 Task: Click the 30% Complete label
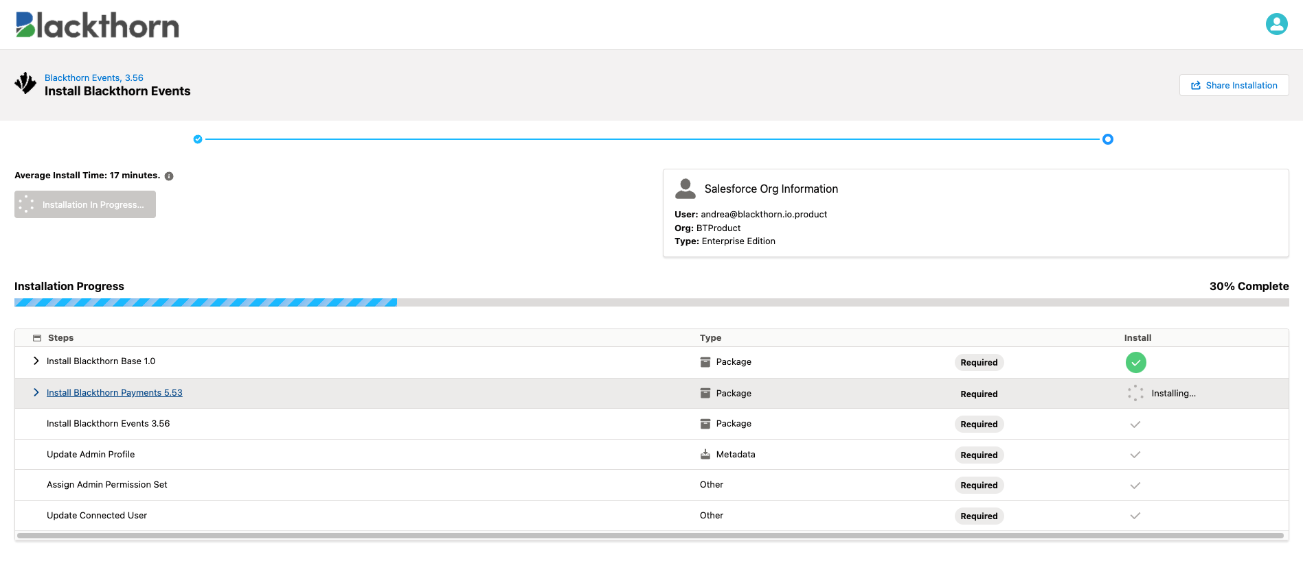point(1249,286)
